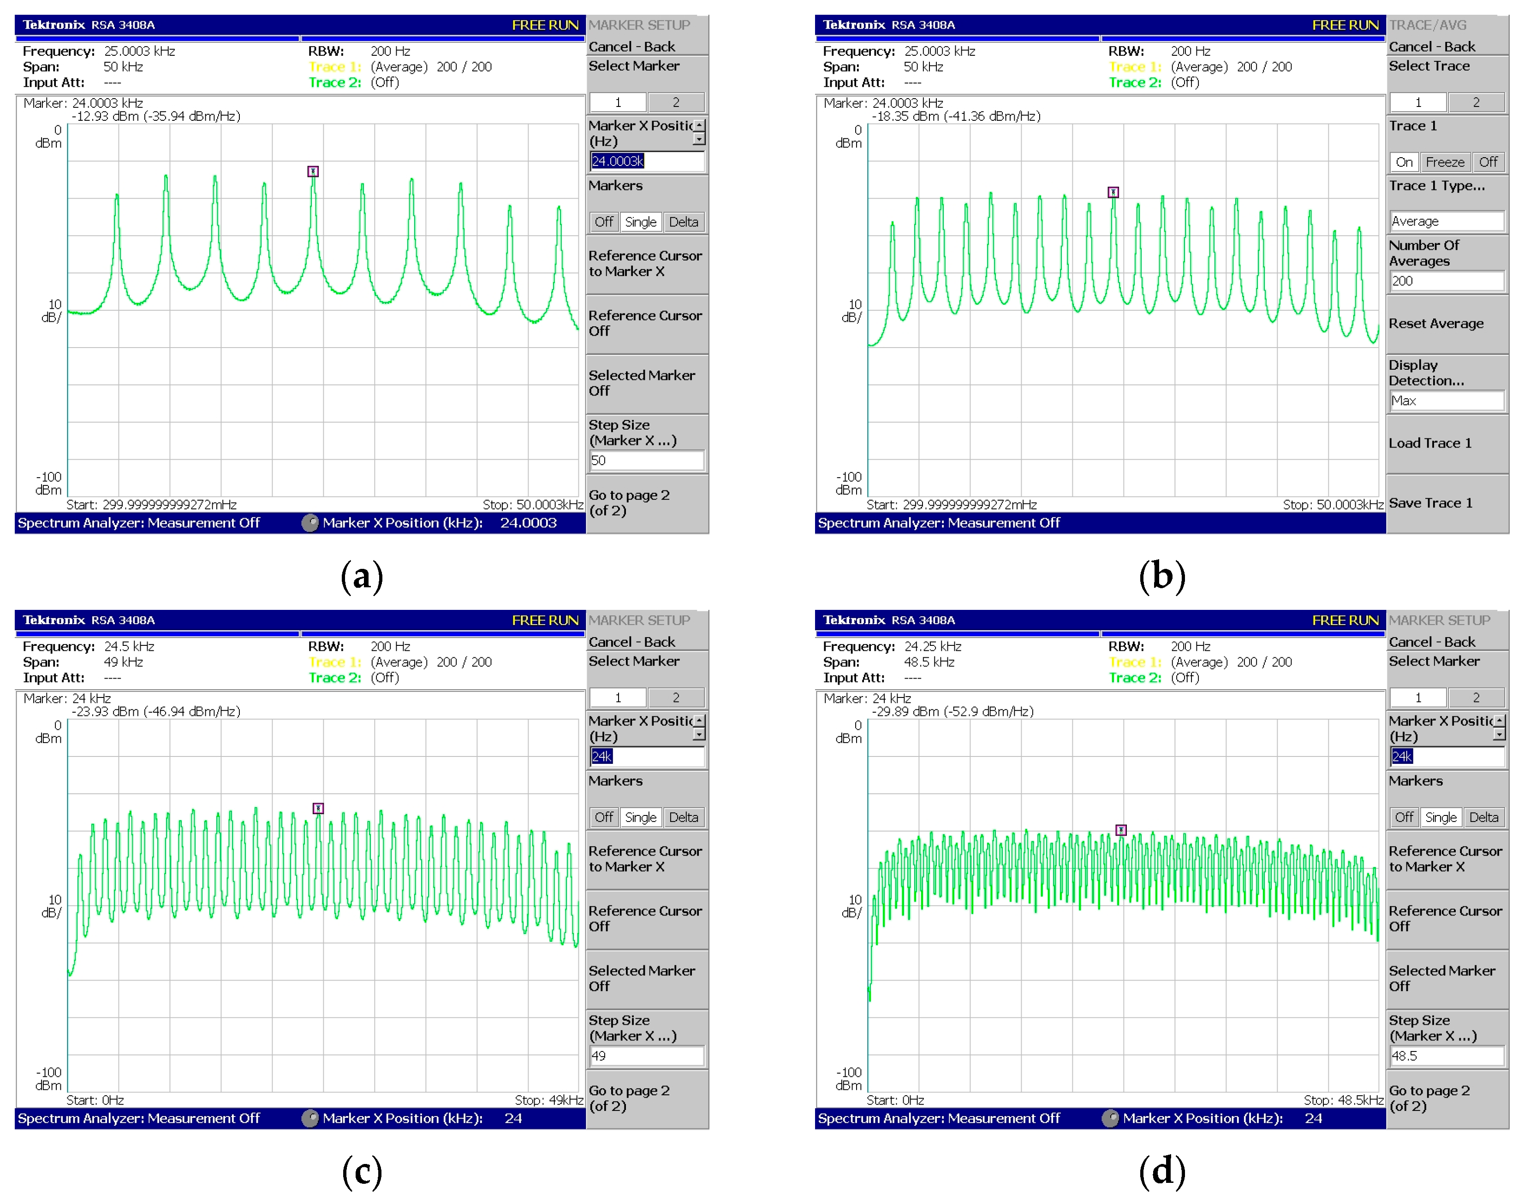Image resolution: width=1524 pixels, height=1199 pixels.
Task: Click the 24.0003k marker position field, panel (a)
Action: [648, 161]
